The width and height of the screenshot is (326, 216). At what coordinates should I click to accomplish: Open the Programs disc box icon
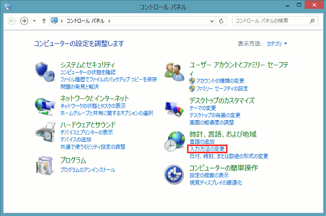click(x=45, y=166)
